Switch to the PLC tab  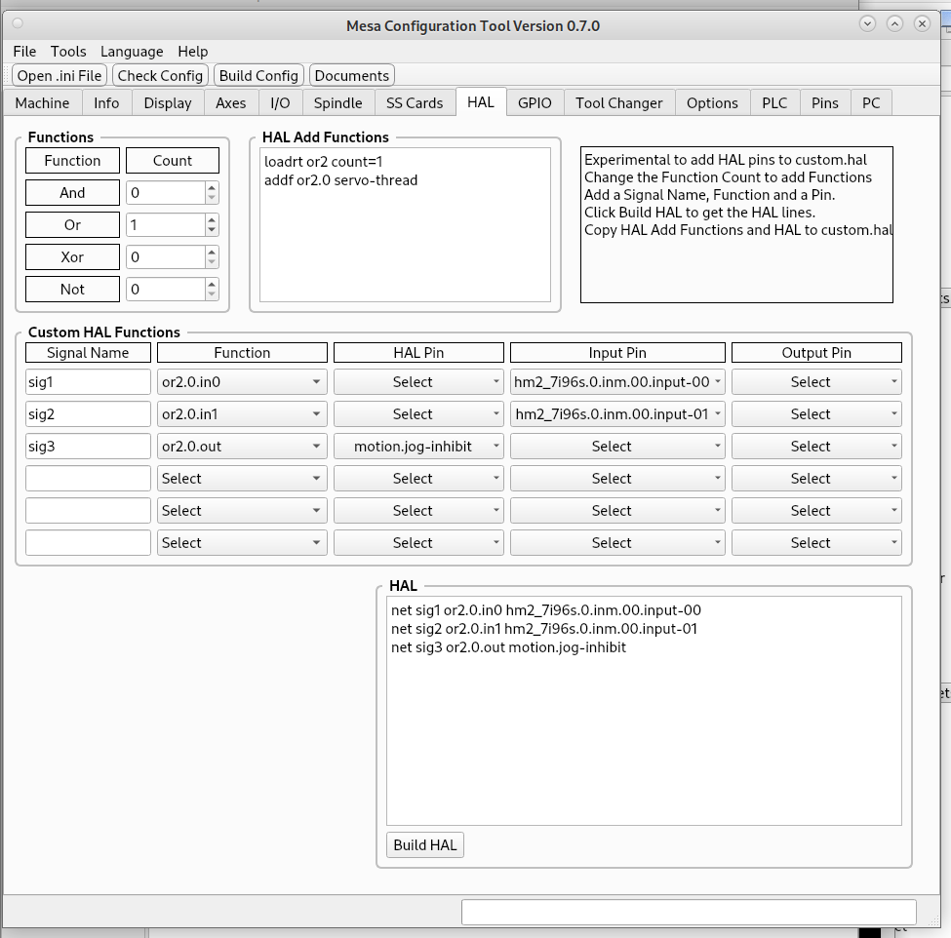tap(774, 103)
